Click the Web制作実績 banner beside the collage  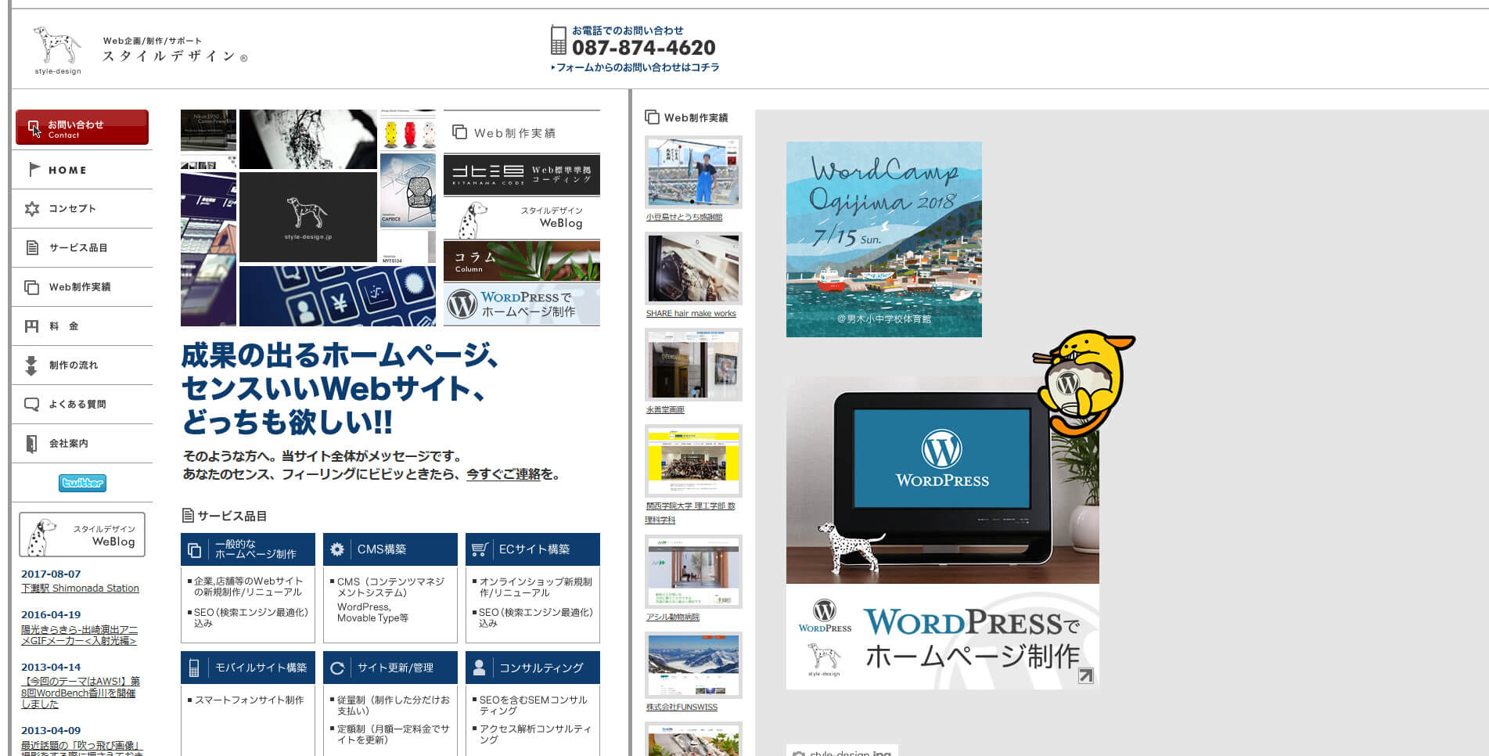click(x=522, y=131)
